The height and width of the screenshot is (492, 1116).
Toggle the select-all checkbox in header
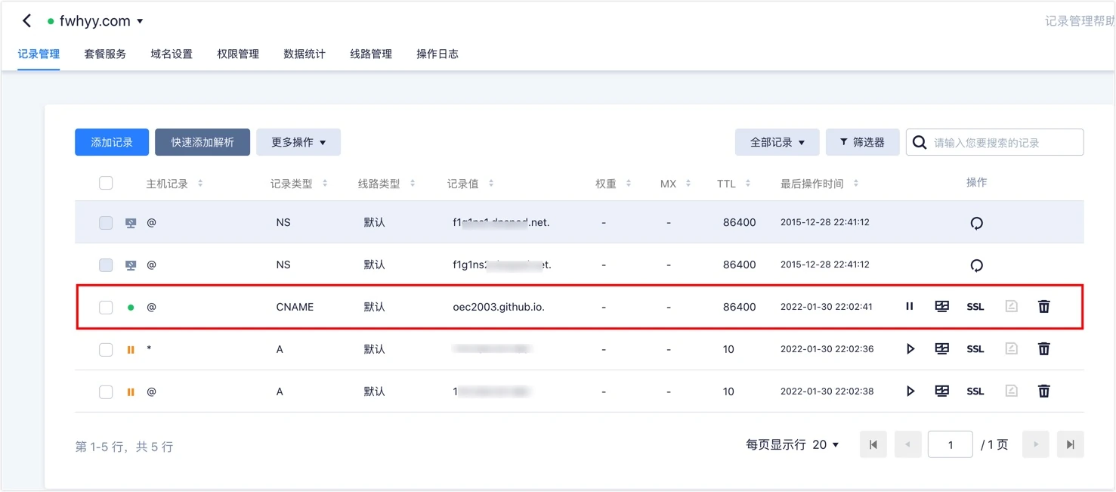pyautogui.click(x=106, y=183)
